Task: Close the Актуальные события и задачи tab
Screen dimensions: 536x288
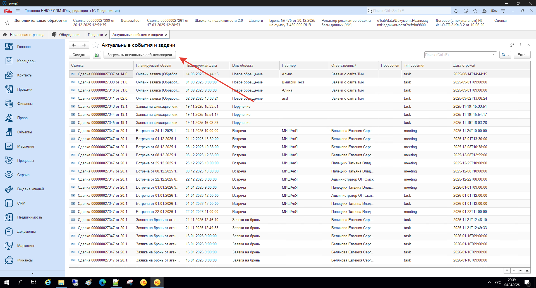Action: (166, 35)
